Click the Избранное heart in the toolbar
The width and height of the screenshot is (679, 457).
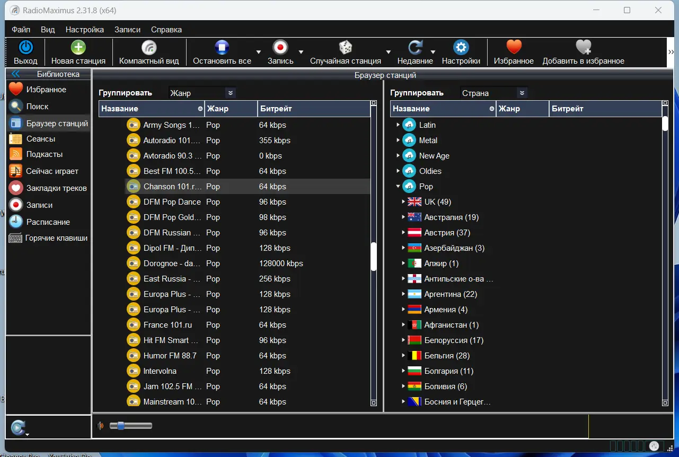(x=514, y=48)
